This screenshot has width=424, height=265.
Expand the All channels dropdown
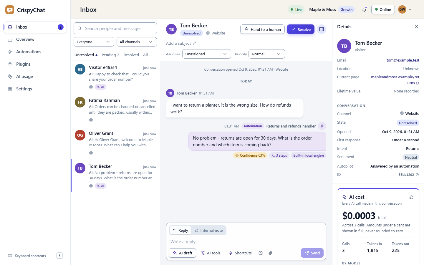[x=137, y=42]
